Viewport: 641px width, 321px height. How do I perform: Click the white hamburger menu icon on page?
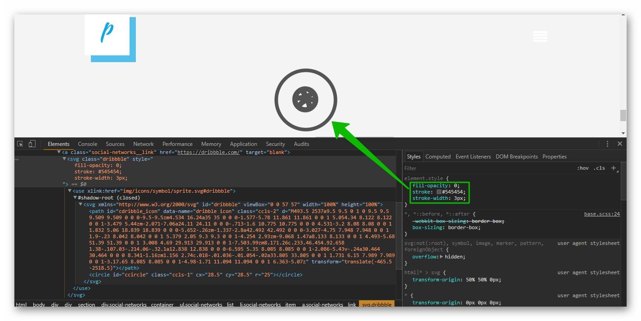[x=540, y=36]
